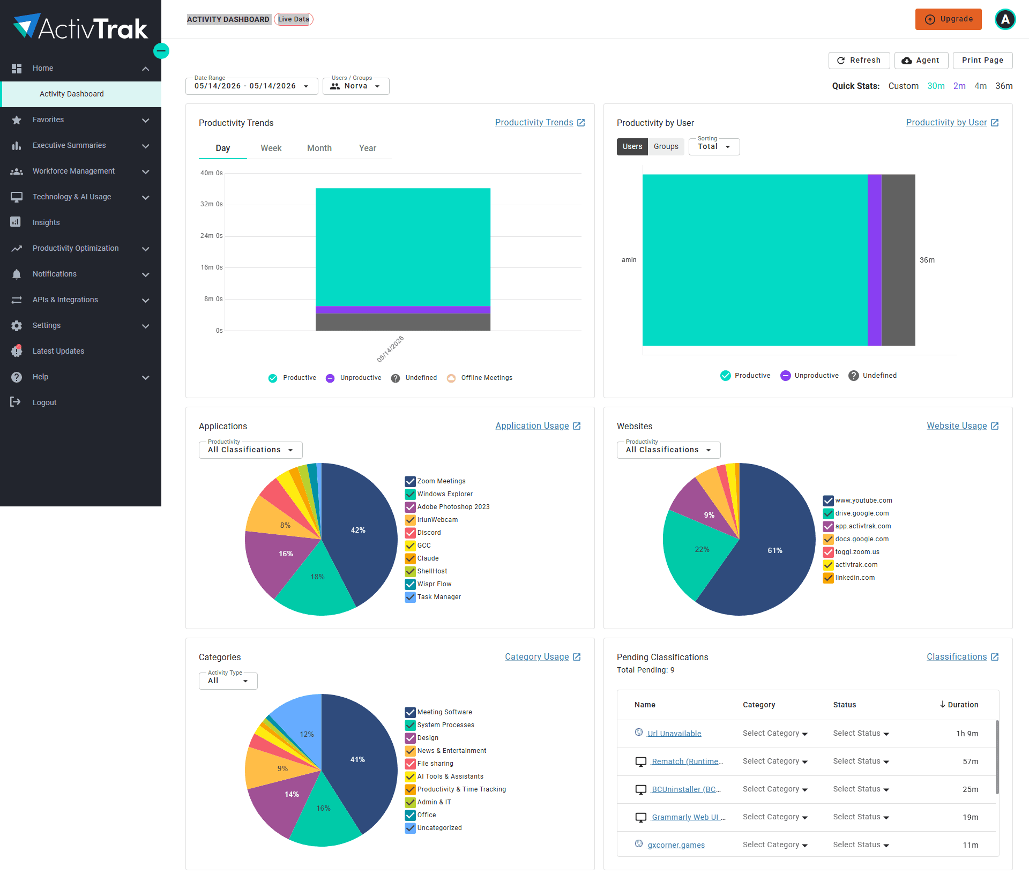
Task: Click Workforce Management people icon
Action: point(17,171)
